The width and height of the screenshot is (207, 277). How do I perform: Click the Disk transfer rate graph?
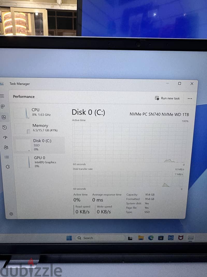pos(128,179)
